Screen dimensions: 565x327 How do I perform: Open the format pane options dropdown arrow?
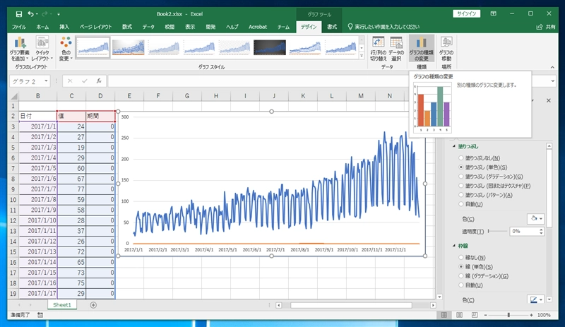pyautogui.click(x=533, y=100)
